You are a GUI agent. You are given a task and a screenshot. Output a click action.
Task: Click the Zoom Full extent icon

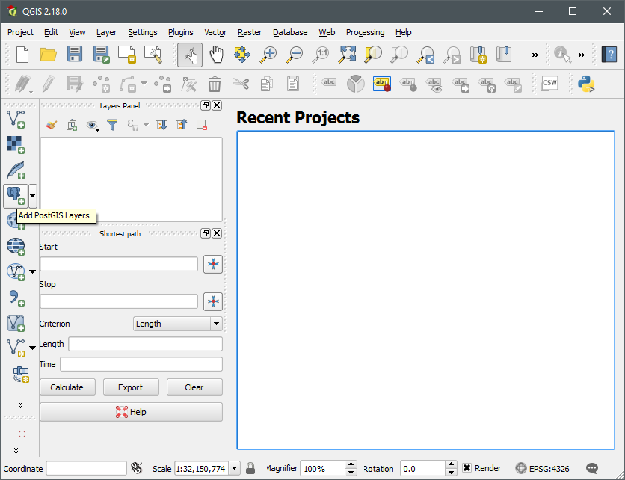point(347,55)
